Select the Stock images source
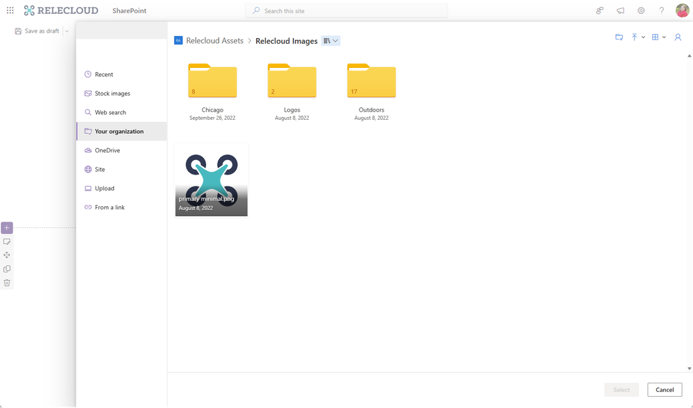The image size is (693, 408). click(x=121, y=94)
